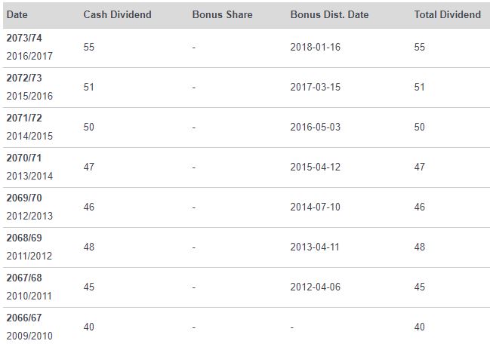Click the 2072/73 date cell
The height and width of the screenshot is (344, 490).
[29, 87]
